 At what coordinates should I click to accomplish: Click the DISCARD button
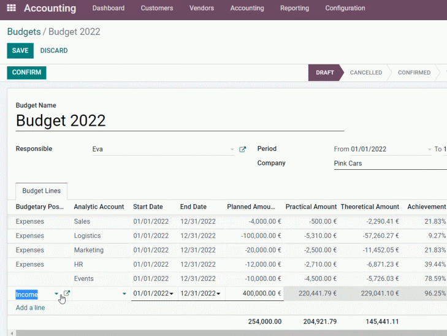pos(54,51)
